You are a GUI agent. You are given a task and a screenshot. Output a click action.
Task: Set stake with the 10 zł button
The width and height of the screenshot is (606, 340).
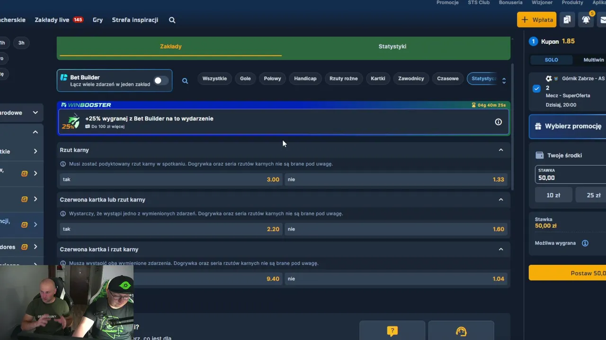point(553,195)
